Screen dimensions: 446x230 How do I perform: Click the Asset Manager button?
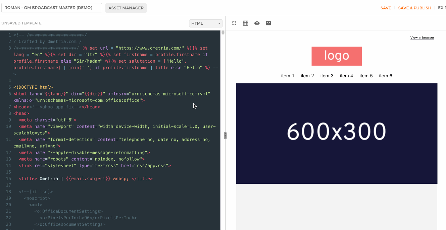click(126, 8)
